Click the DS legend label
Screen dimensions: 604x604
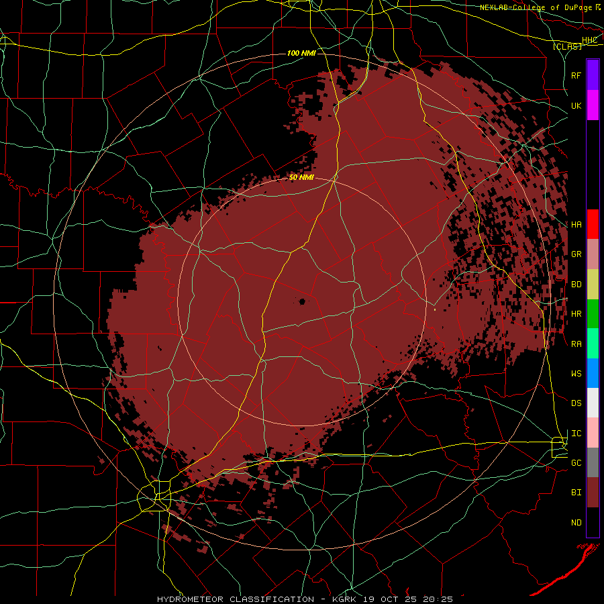(576, 403)
